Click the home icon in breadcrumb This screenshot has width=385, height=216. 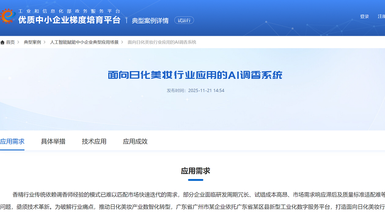tap(2, 42)
